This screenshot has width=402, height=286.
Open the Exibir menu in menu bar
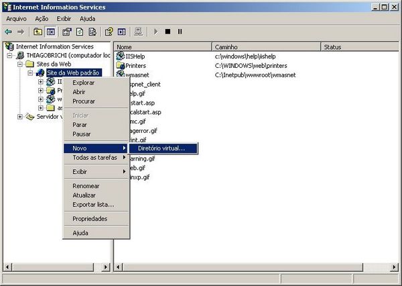coord(64,19)
